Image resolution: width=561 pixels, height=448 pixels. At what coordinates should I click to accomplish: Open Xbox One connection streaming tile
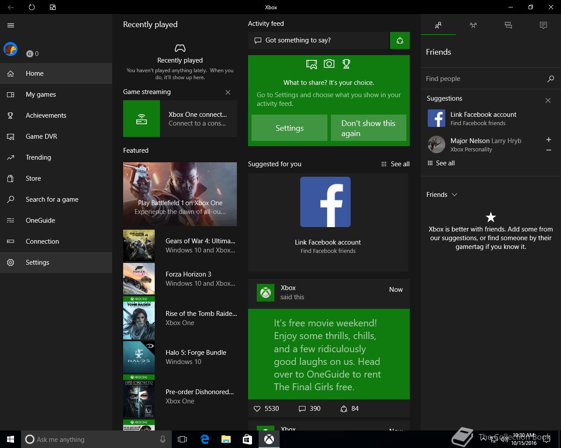[x=180, y=119]
